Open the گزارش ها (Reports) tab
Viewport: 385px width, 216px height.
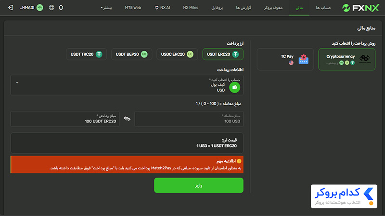click(244, 8)
